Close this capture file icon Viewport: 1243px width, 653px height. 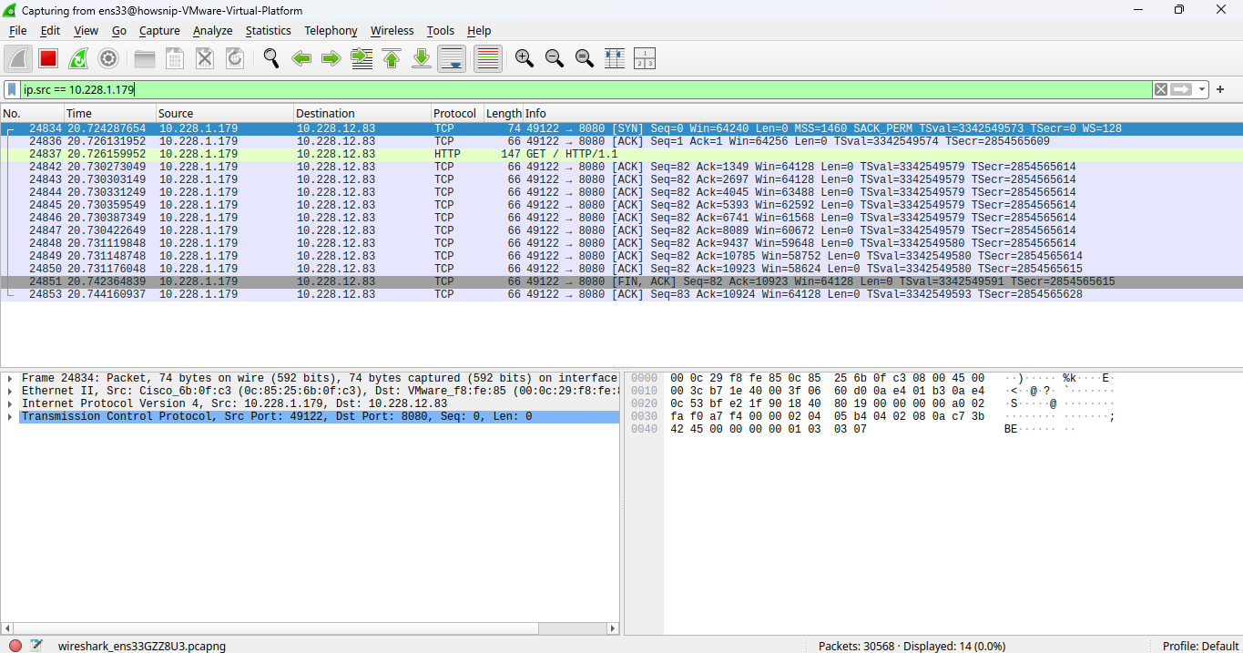(x=205, y=58)
